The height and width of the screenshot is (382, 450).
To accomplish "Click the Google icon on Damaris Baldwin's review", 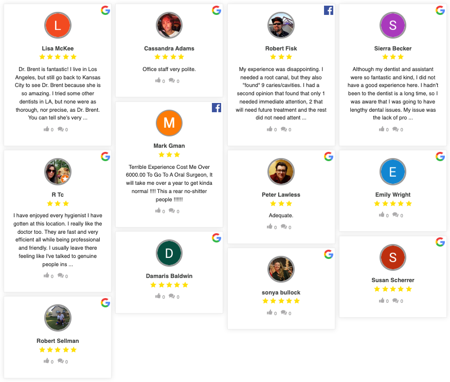I will pyautogui.click(x=216, y=238).
